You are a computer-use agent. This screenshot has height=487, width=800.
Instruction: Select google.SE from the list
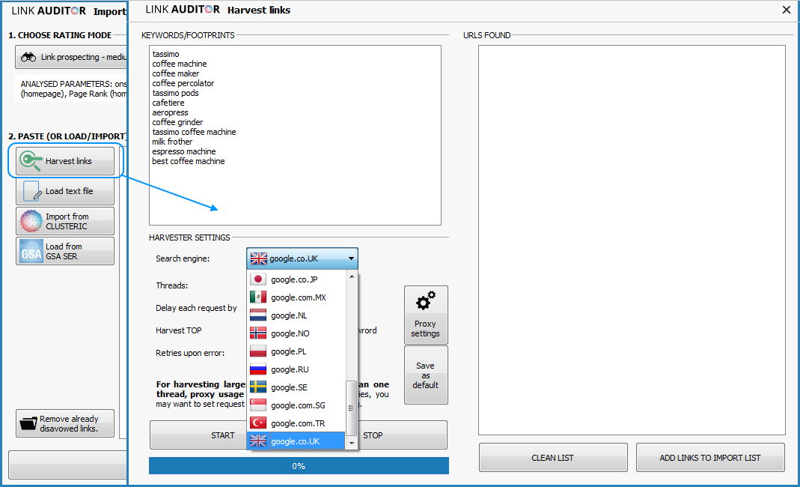(x=296, y=387)
